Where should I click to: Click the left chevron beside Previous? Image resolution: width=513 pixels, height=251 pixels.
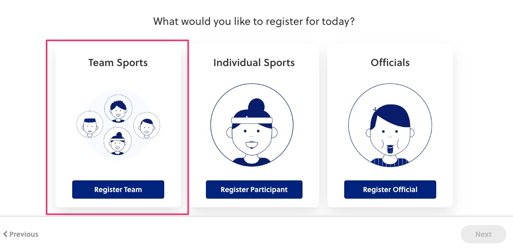[5, 234]
